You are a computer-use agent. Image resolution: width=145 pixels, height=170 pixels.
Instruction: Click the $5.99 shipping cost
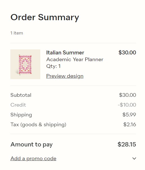point(129,115)
